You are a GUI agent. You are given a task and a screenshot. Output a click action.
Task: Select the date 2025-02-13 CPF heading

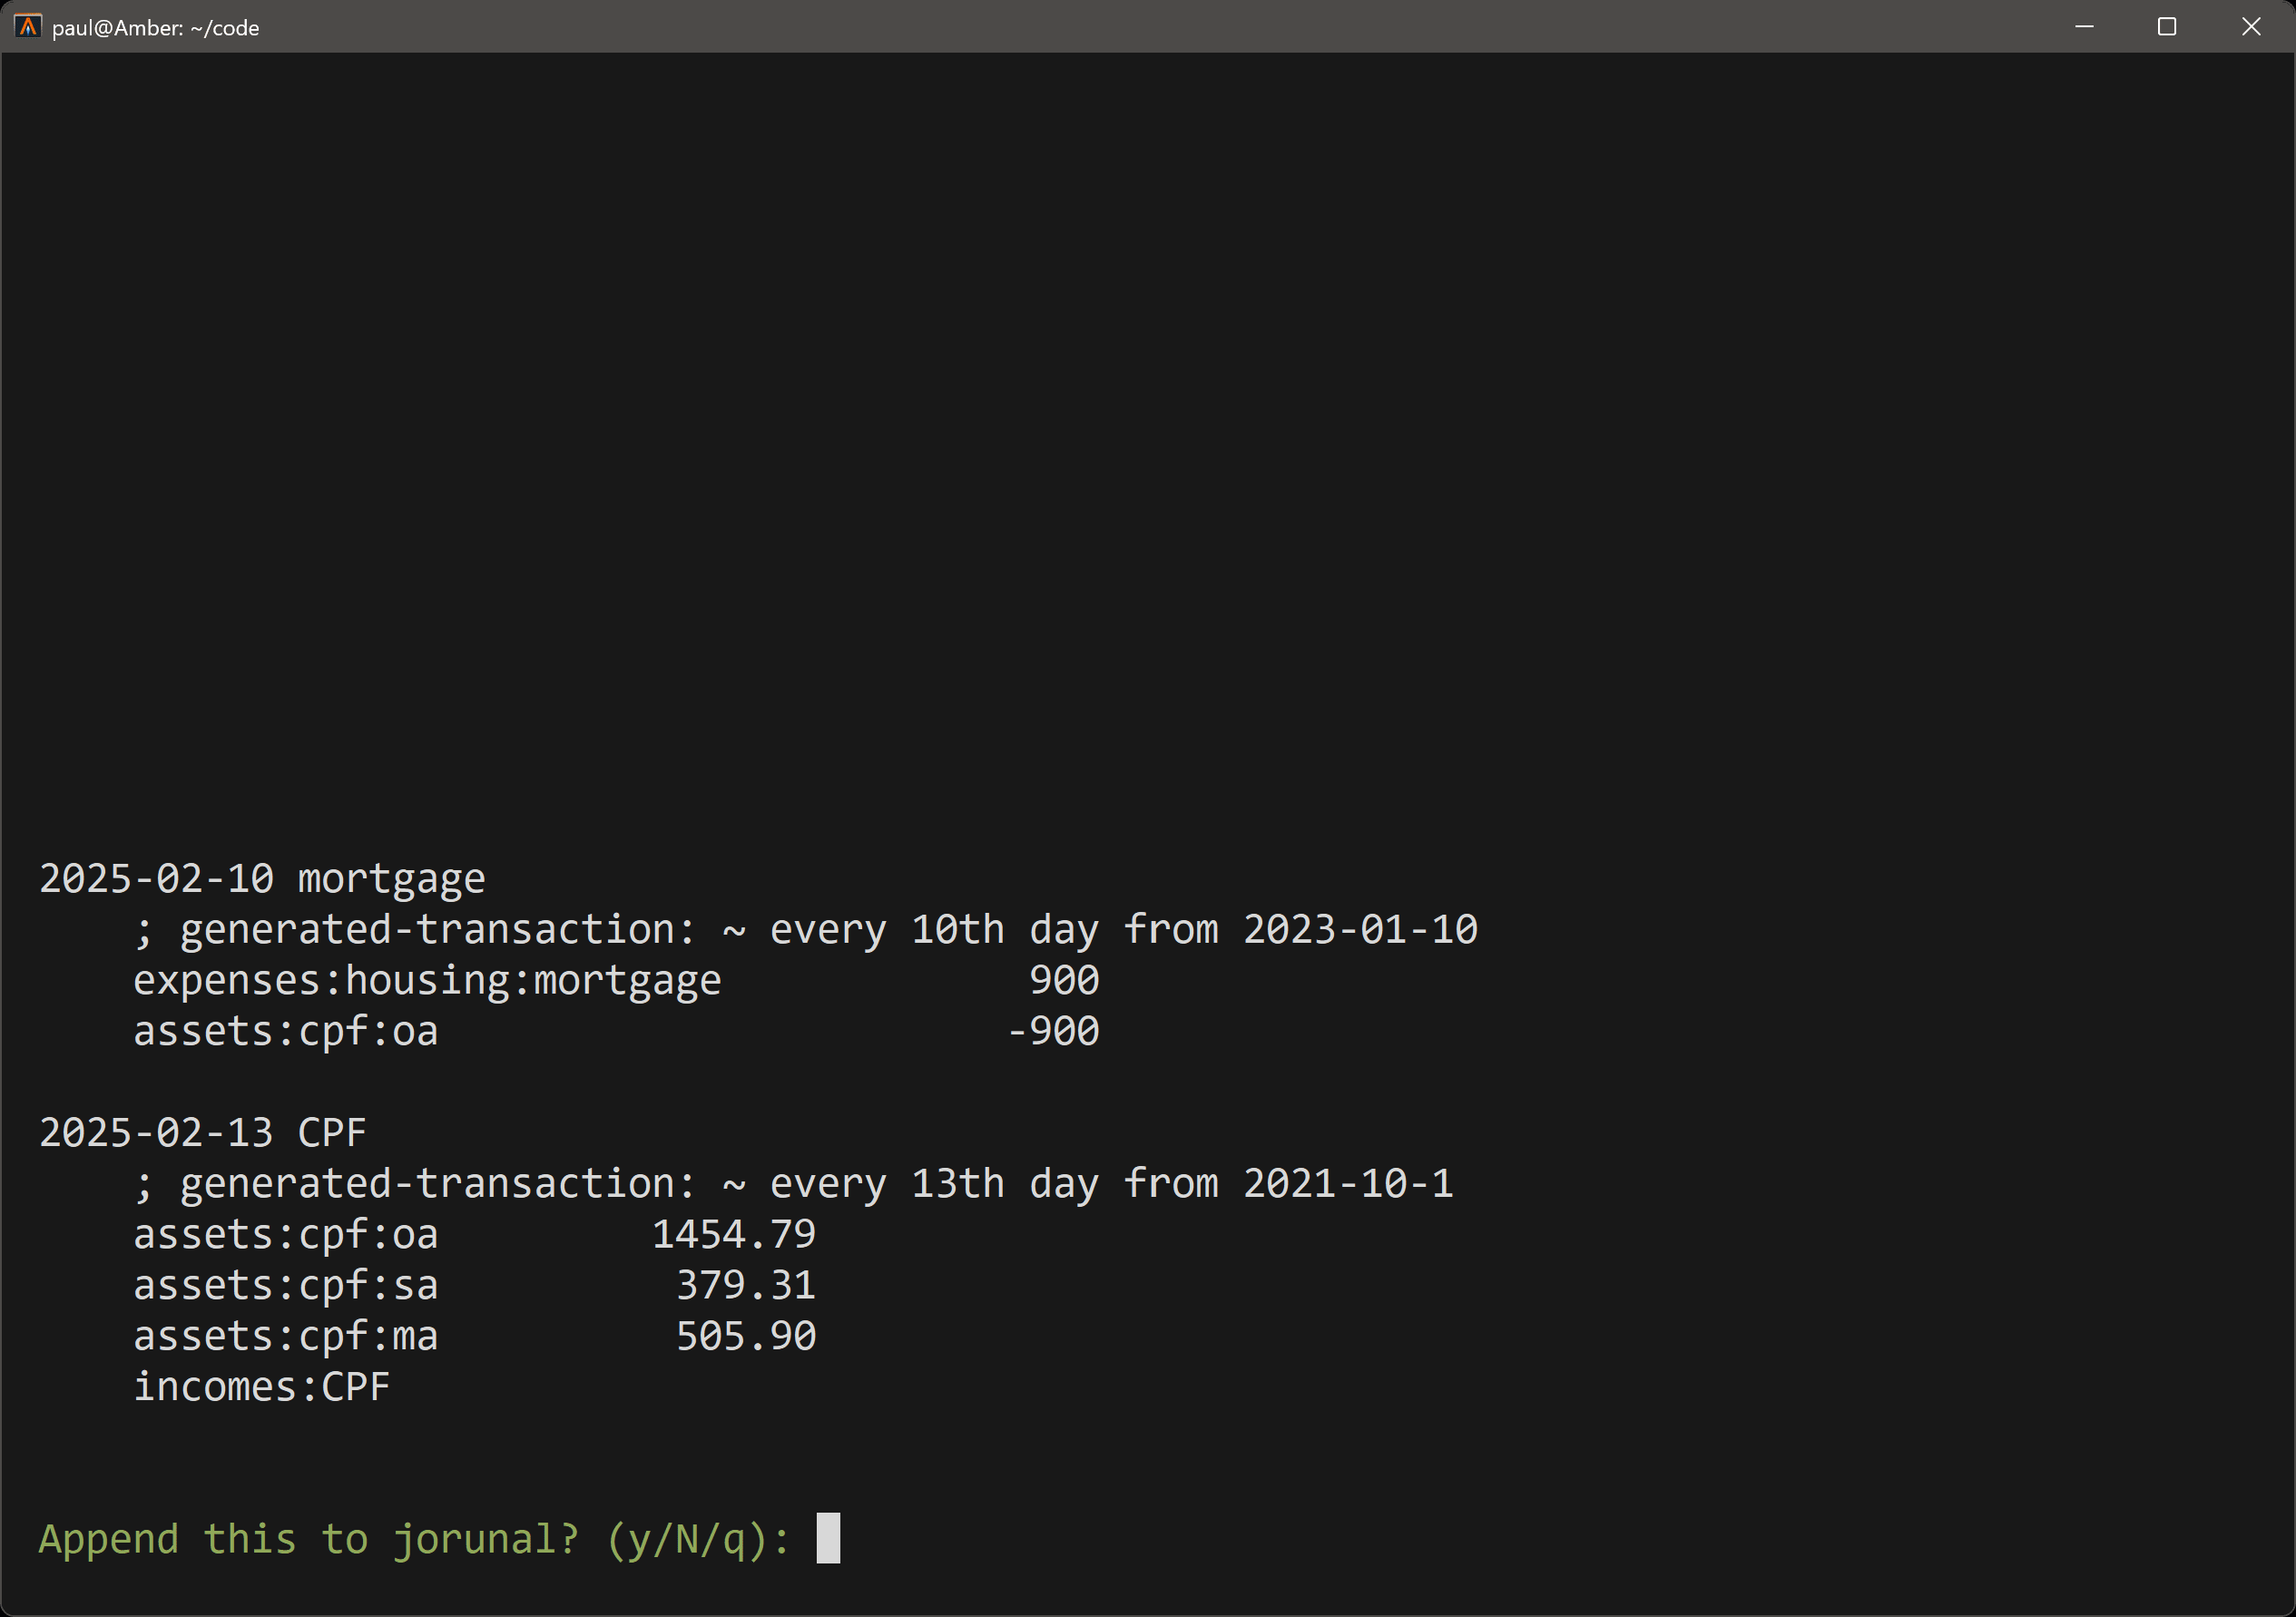tap(202, 1131)
